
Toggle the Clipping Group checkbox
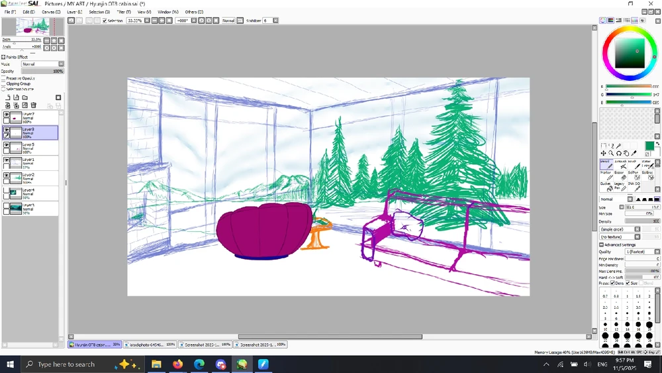click(3, 84)
